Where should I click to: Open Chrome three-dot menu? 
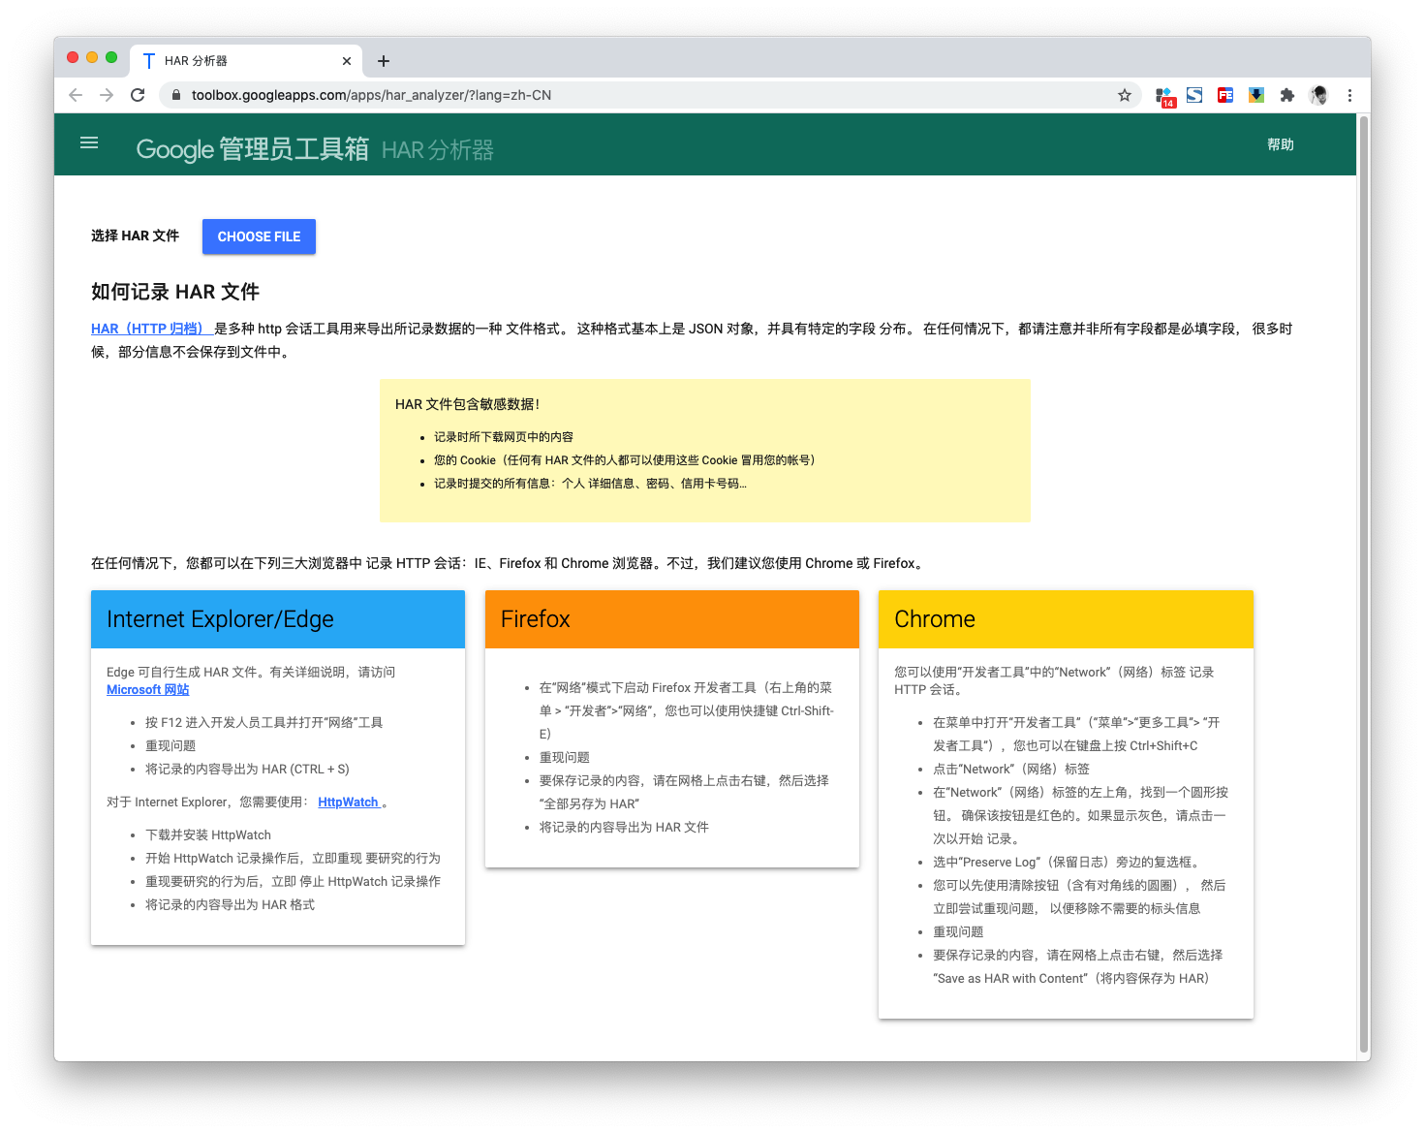(x=1349, y=95)
